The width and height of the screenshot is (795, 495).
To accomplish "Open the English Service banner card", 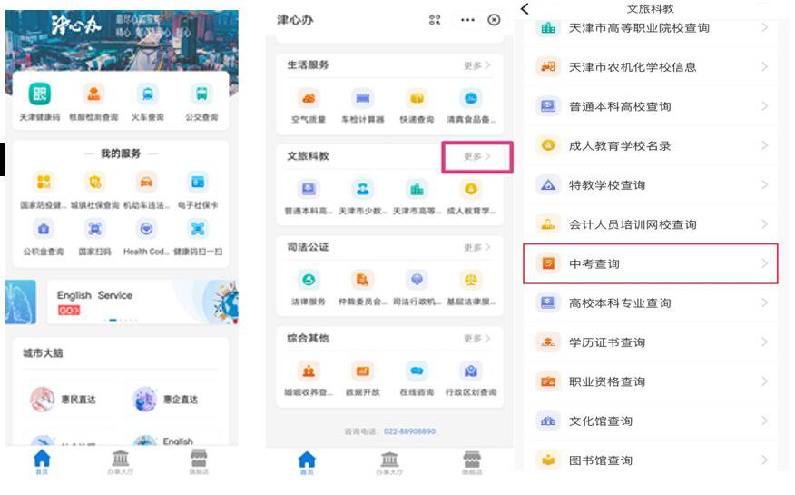I will (142, 302).
